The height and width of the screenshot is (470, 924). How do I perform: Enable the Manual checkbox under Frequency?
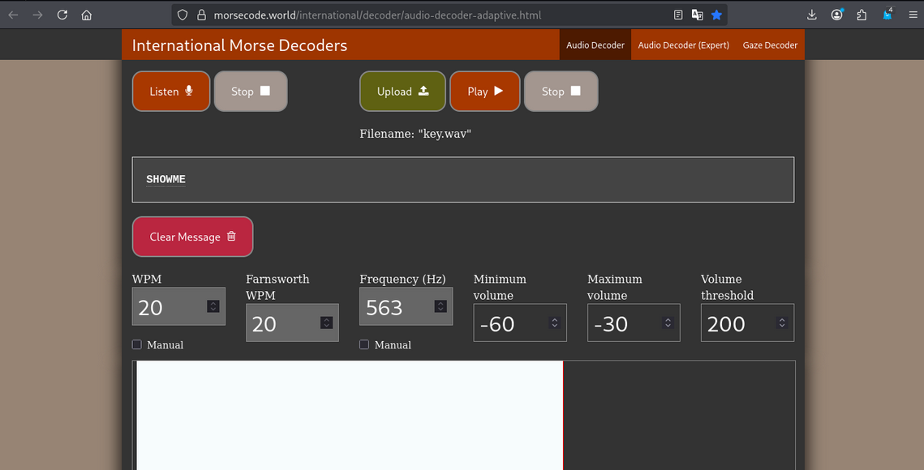pyautogui.click(x=364, y=344)
